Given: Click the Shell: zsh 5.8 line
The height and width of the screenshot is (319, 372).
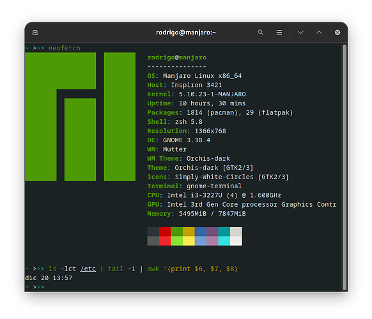Looking at the screenshot, I should (175, 122).
